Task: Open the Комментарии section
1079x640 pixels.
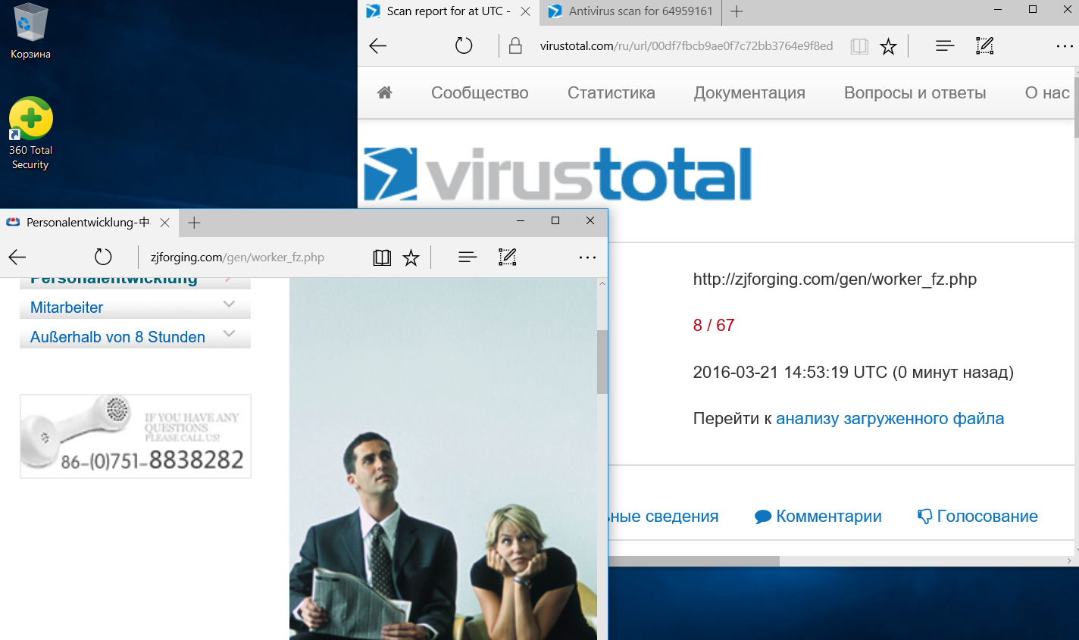Action: (x=818, y=517)
